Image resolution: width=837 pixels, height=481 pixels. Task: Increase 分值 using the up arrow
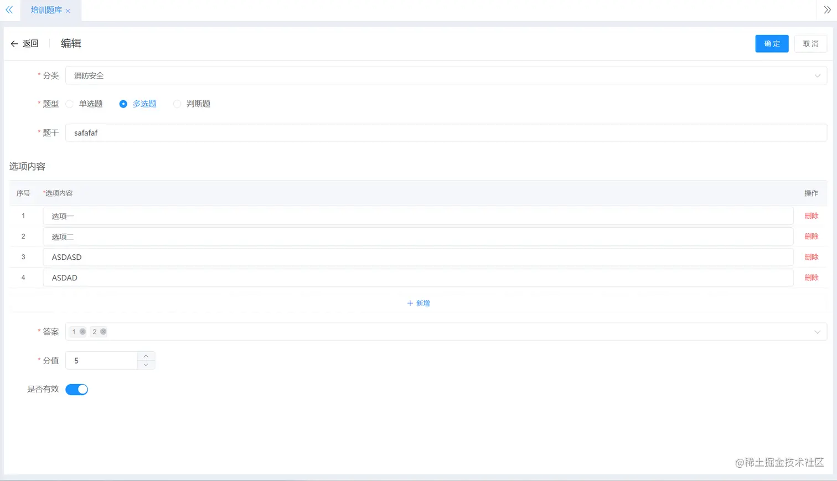[x=146, y=356]
